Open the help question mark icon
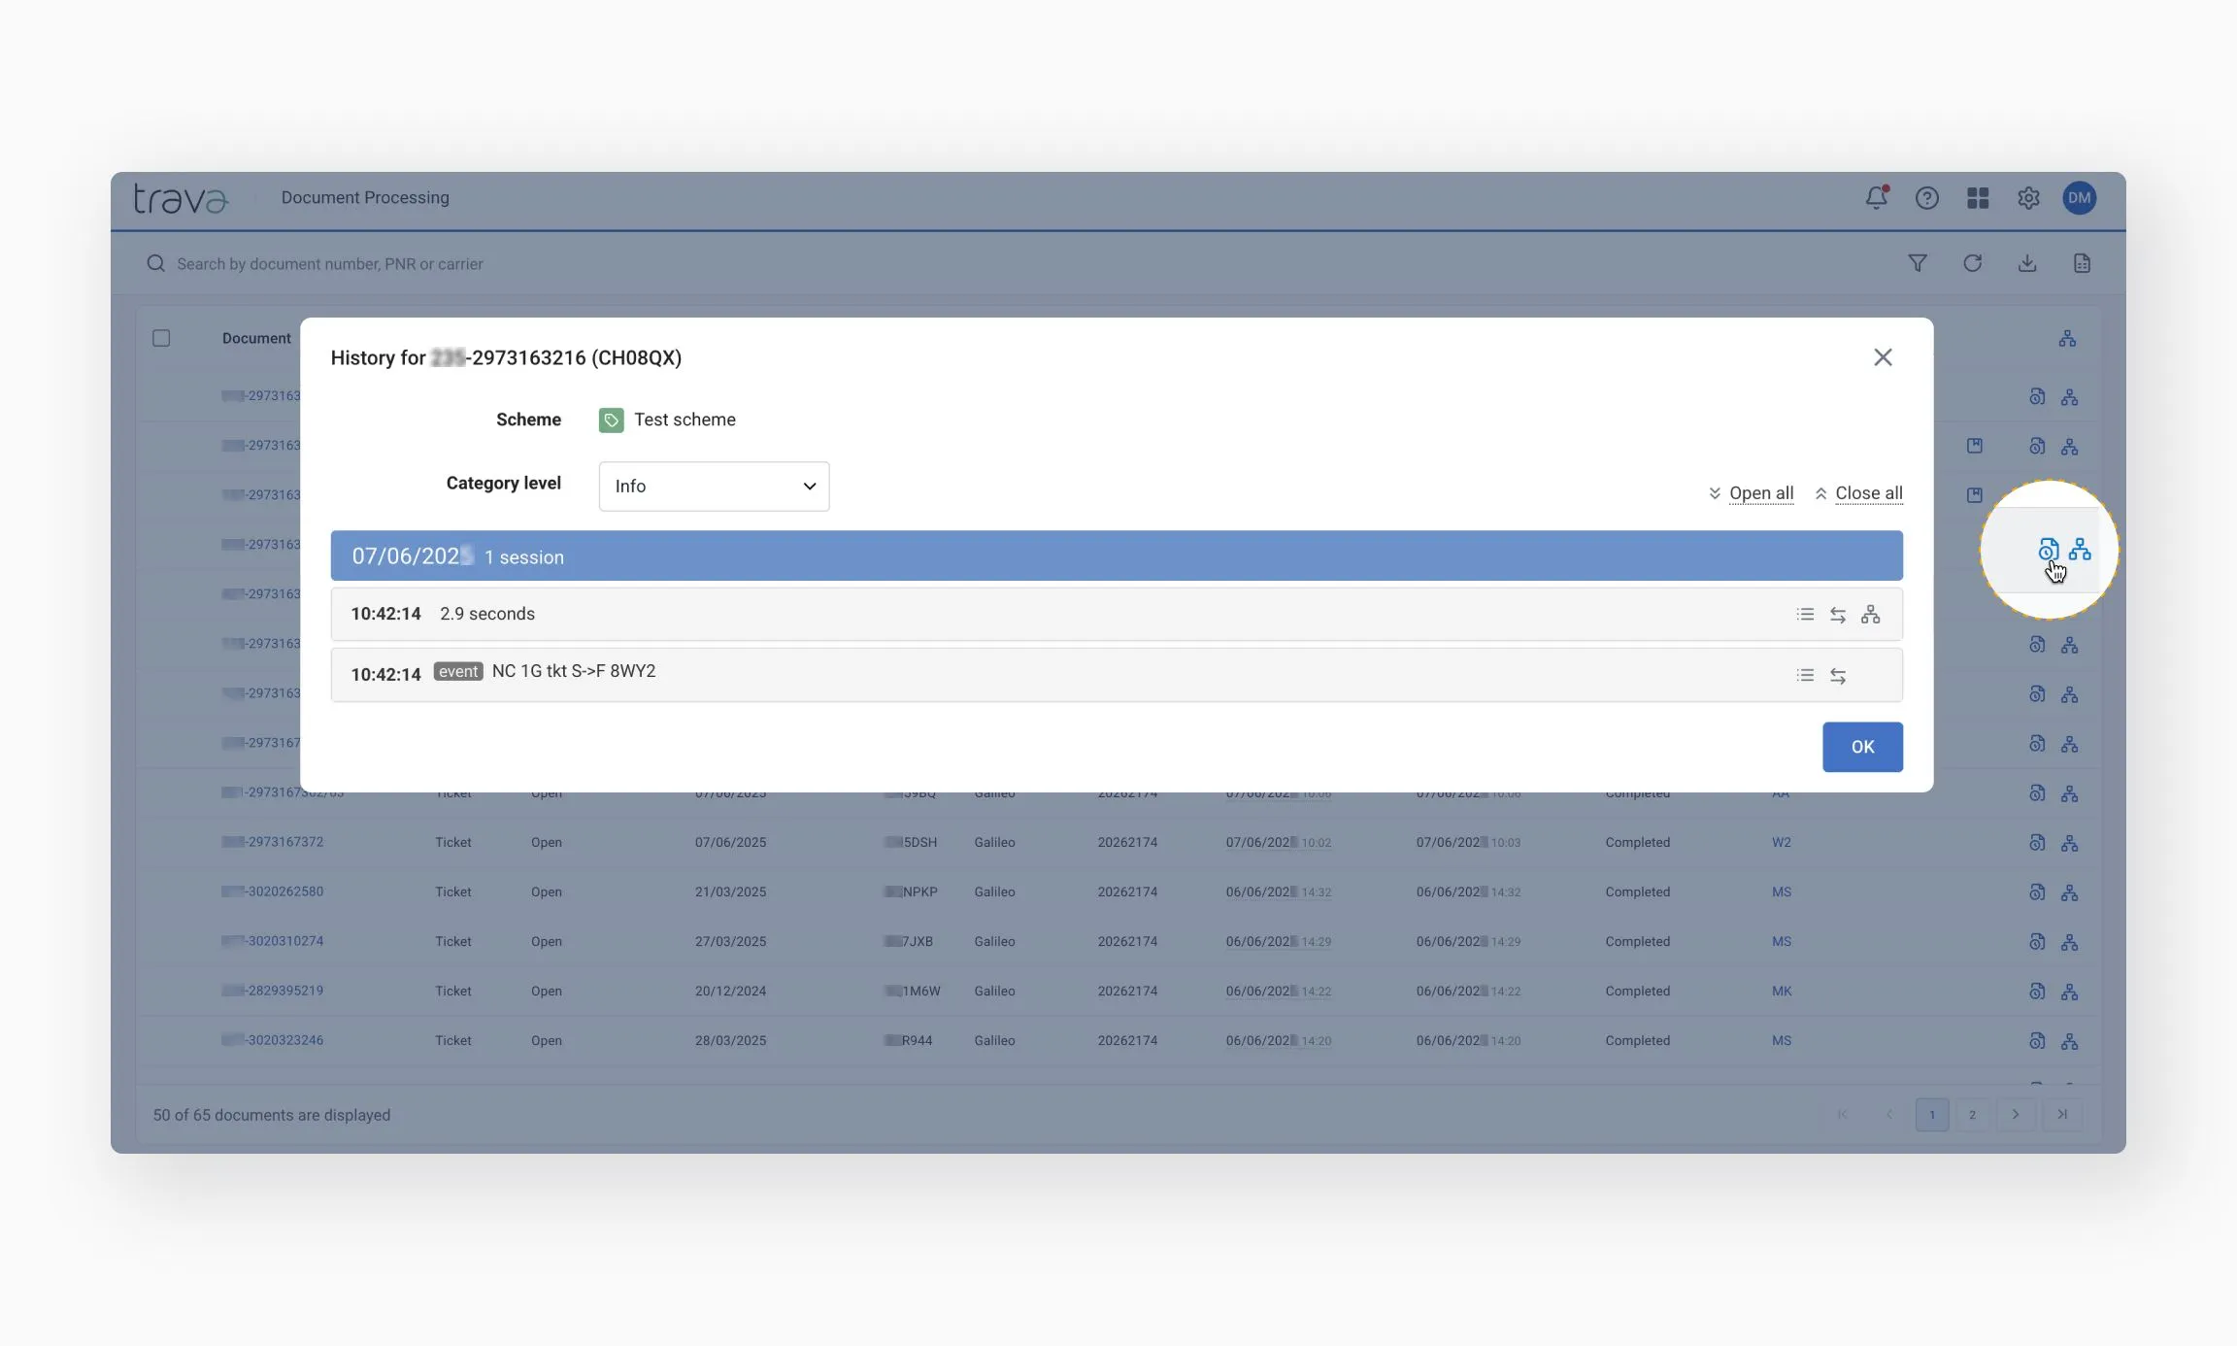 click(1926, 198)
